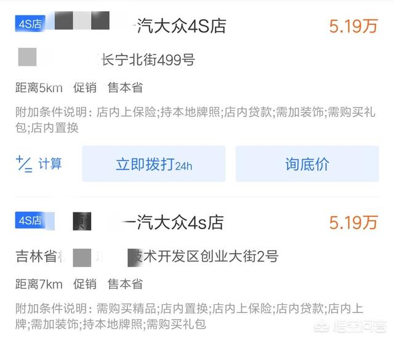Tap the calculator plus-slash-equals icon
Image resolution: width=394 pixels, height=340 pixels.
[24, 164]
